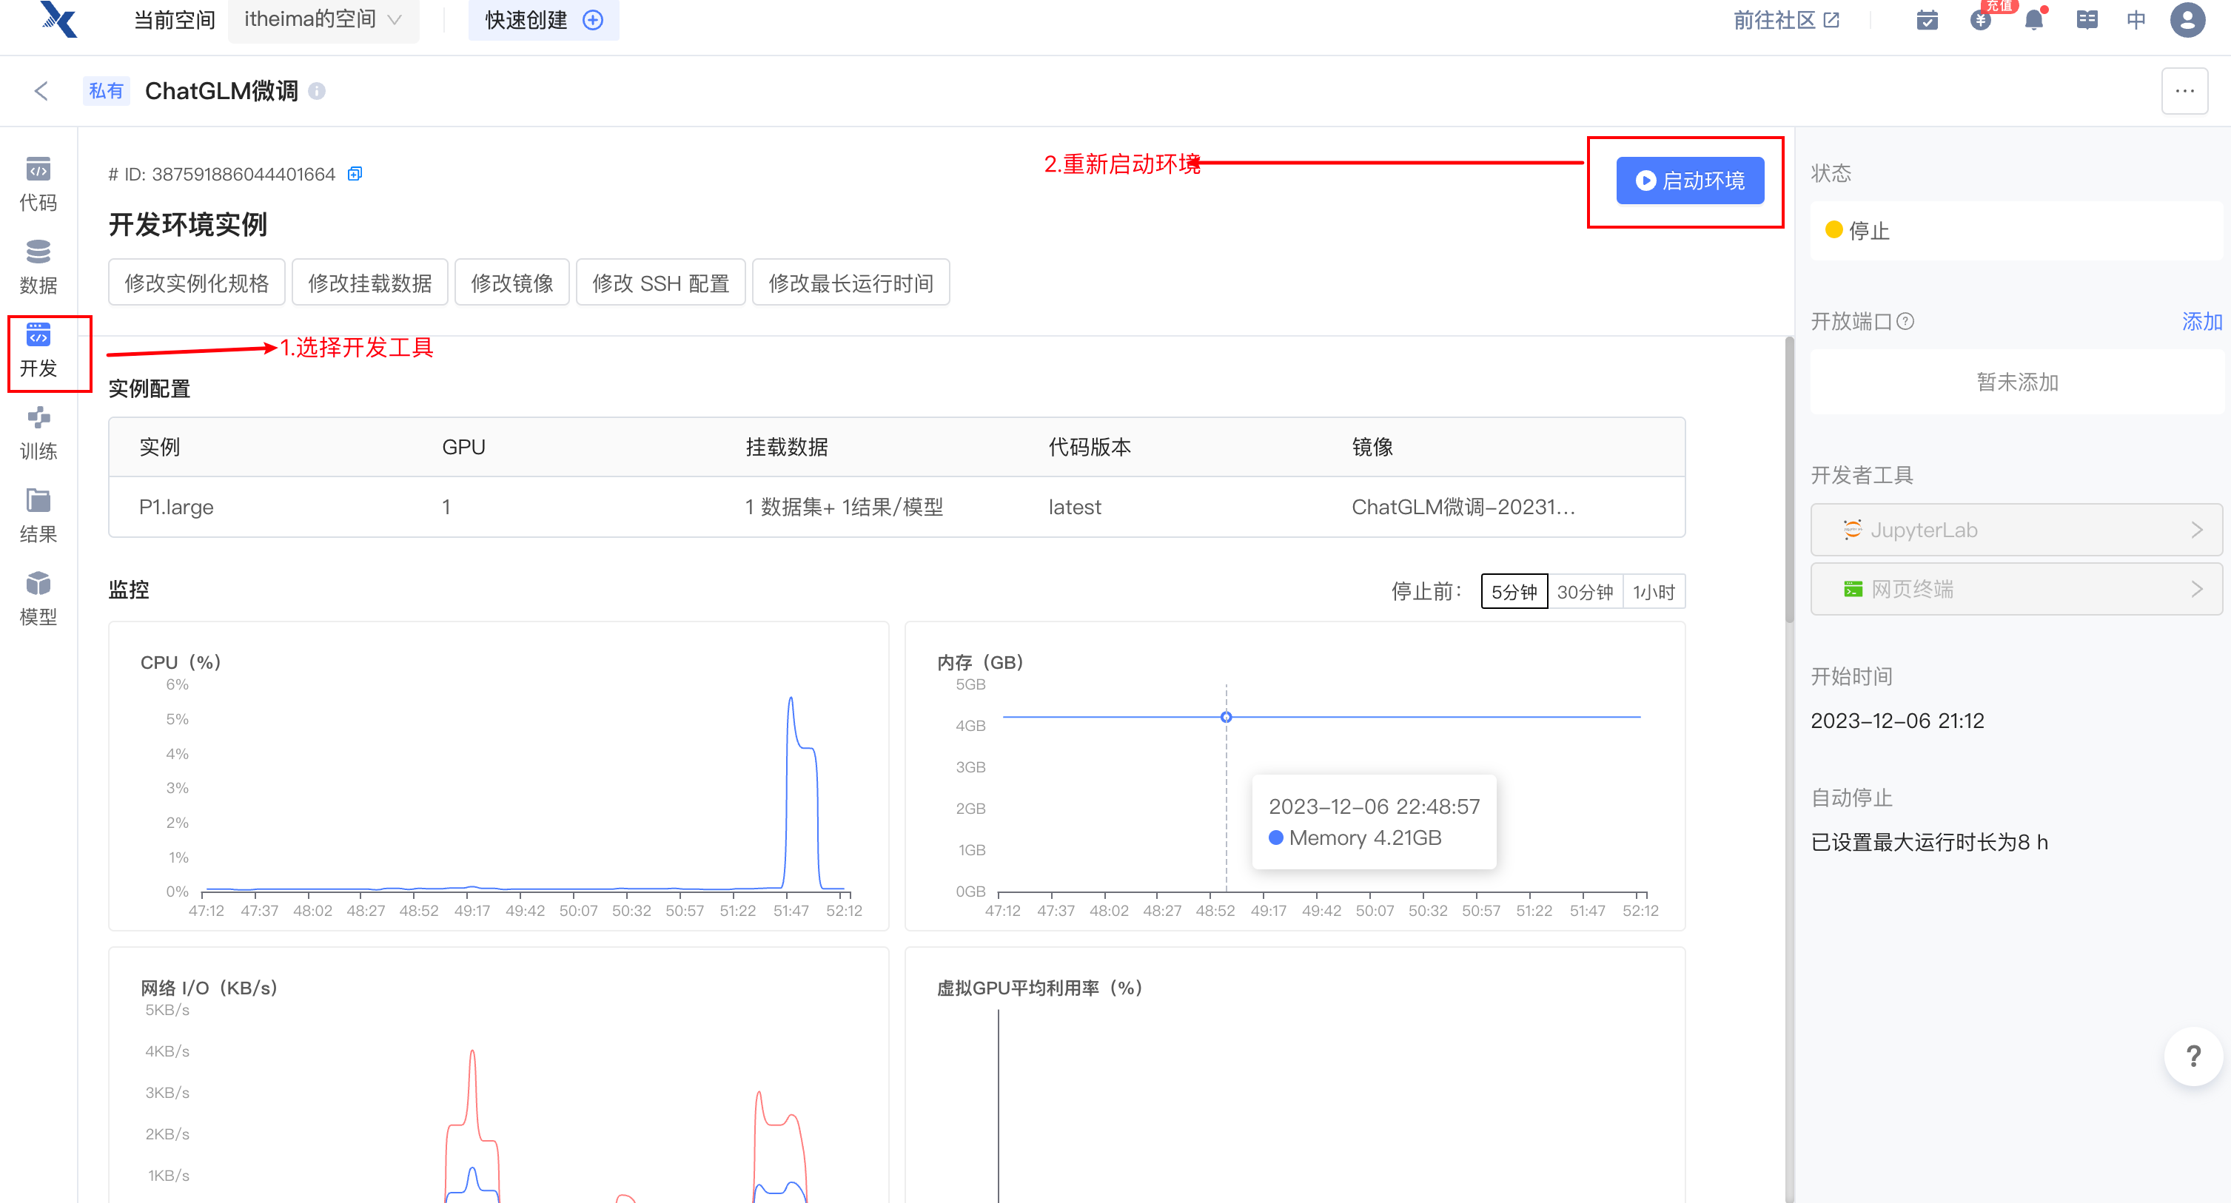Viewport: 2231px width, 1203px height.
Task: Click the 修改 SSH 配置 button
Action: (x=661, y=283)
